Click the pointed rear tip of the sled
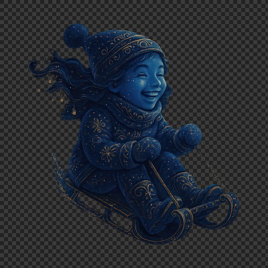Image resolution: width=268 pixels, height=268 pixels. tap(54, 157)
